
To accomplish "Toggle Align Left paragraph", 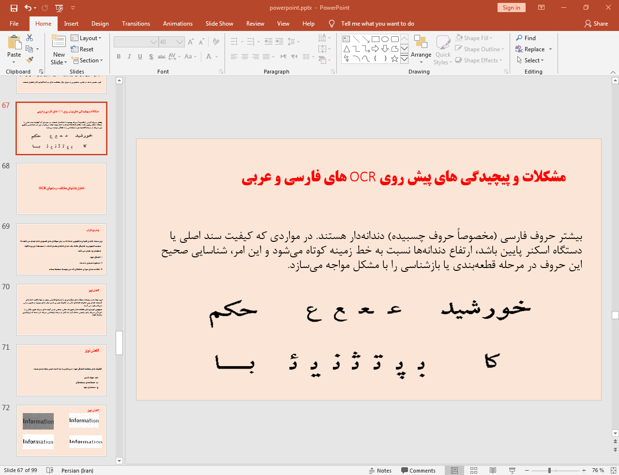I will coord(234,57).
